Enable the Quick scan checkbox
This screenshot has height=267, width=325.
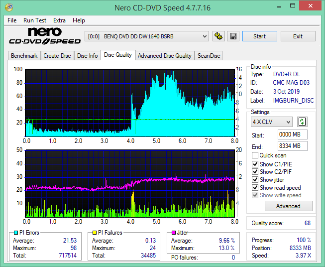[255, 155]
